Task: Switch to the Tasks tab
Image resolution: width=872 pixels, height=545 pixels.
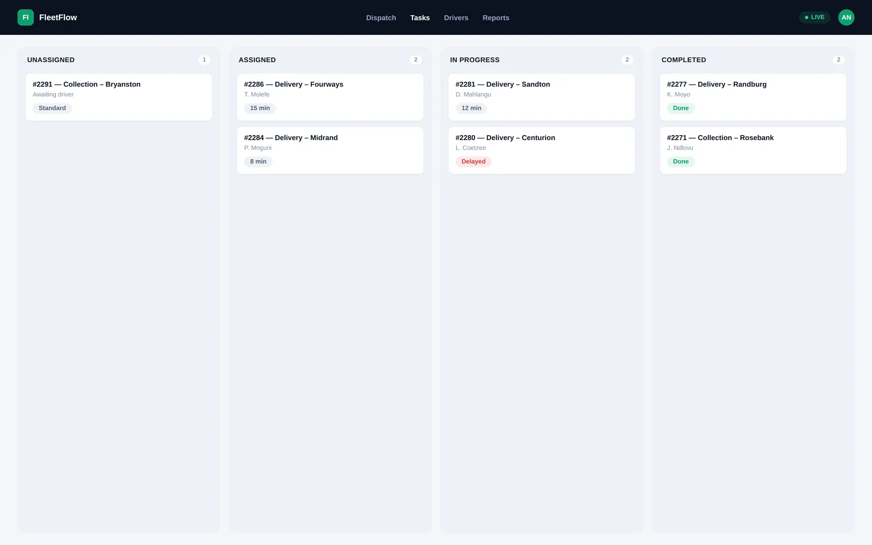Action: pos(420,18)
